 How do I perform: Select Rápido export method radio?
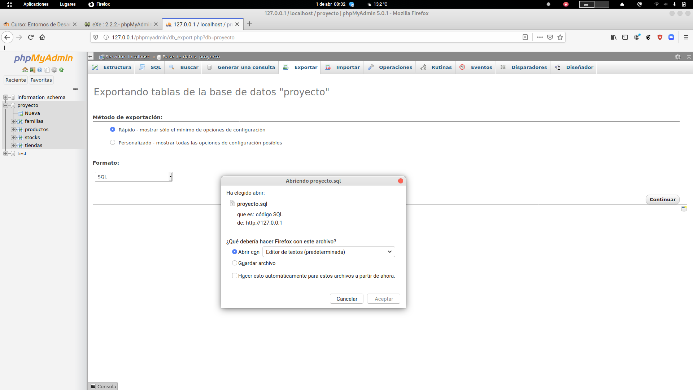113,129
